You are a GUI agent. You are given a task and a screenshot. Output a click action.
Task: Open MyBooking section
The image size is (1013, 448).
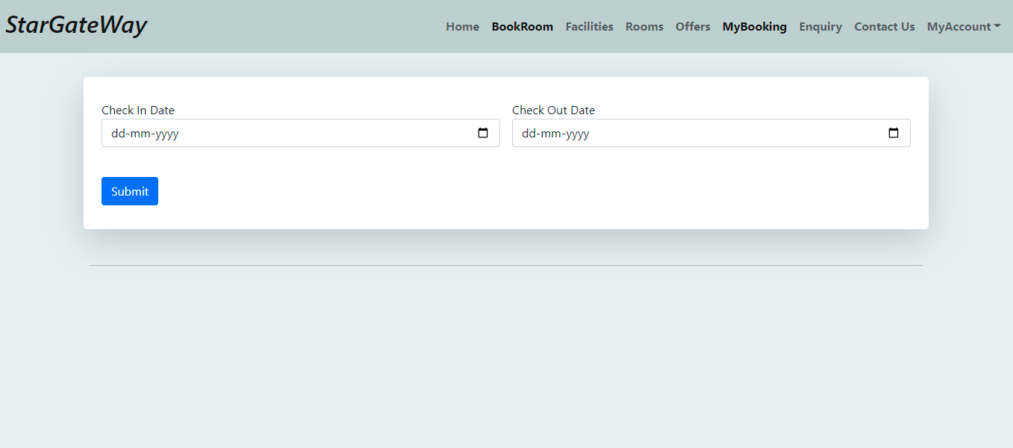coord(754,26)
